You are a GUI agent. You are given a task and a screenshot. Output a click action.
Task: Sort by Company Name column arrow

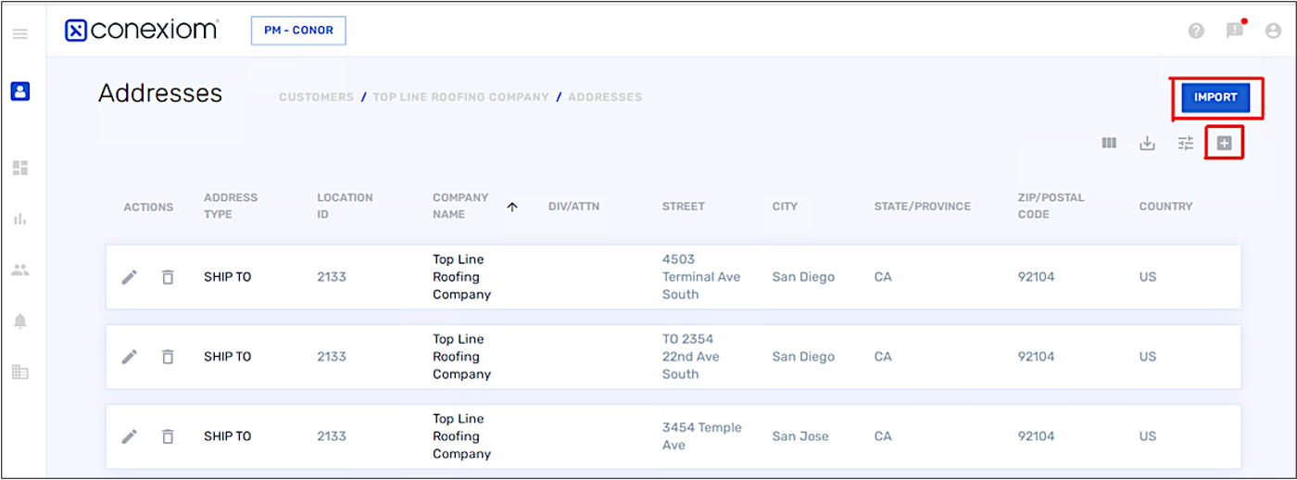coord(512,207)
